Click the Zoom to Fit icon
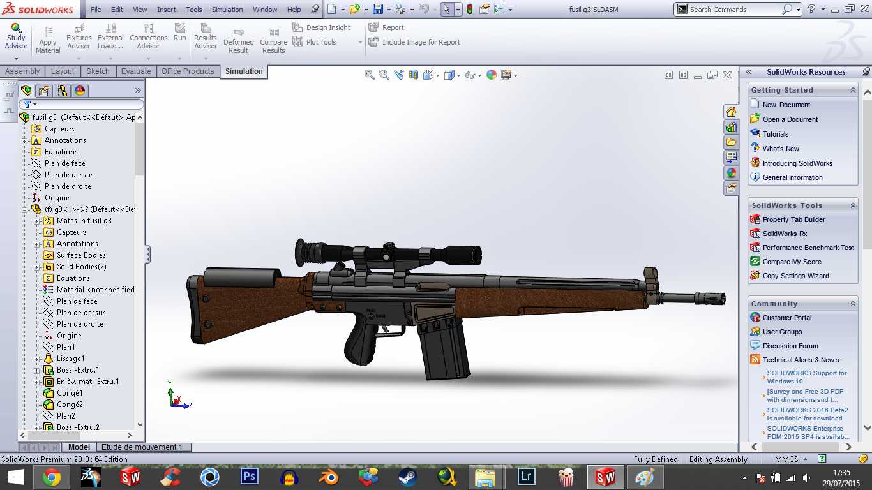872x490 pixels. [370, 75]
